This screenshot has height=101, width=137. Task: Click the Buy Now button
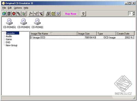[x=71, y=14]
